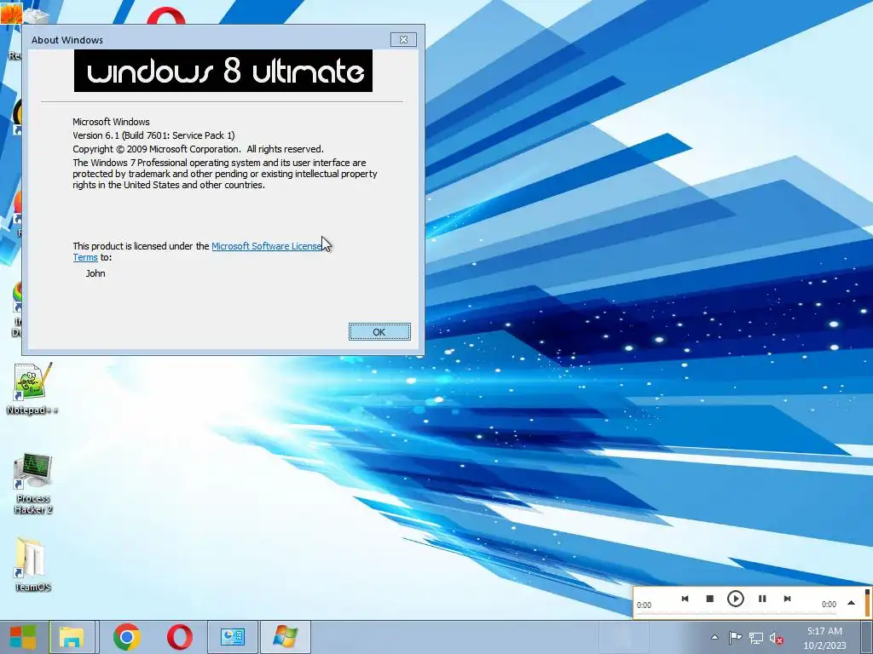Image resolution: width=873 pixels, height=654 pixels.
Task: Open Action Center flag icon
Action: coord(735,637)
